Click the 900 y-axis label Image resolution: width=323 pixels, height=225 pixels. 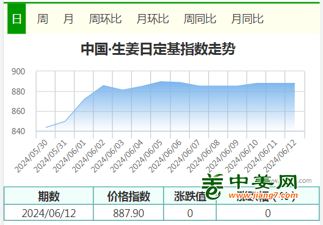click(x=18, y=71)
